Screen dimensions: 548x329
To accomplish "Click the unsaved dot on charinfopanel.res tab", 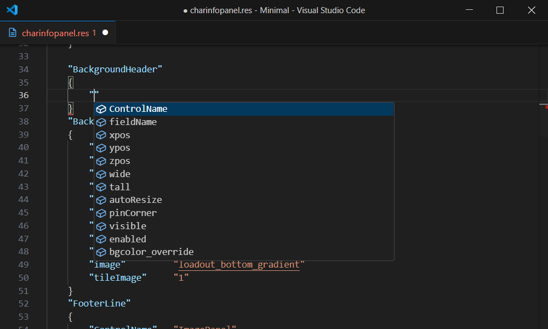I will [105, 32].
